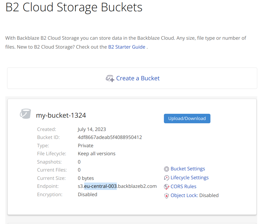The height and width of the screenshot is (224, 262).
Task: Open the B2 Starter Guide link
Action: coord(127,47)
